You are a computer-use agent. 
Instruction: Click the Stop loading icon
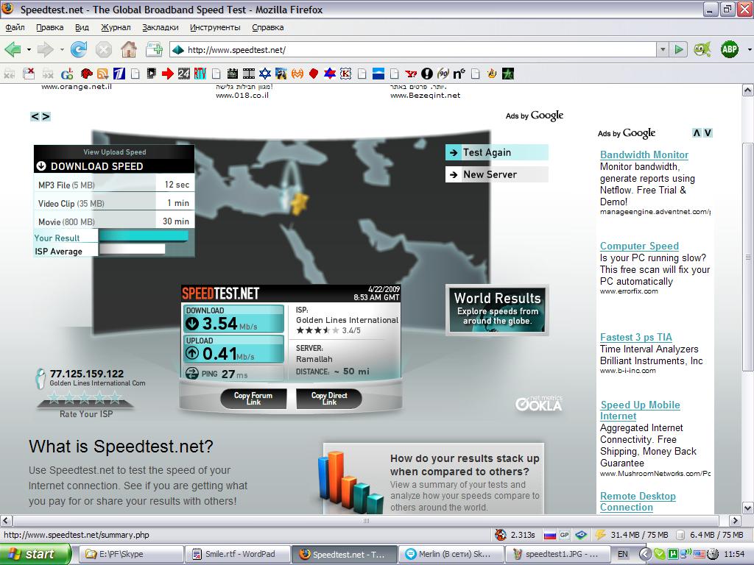(103, 49)
